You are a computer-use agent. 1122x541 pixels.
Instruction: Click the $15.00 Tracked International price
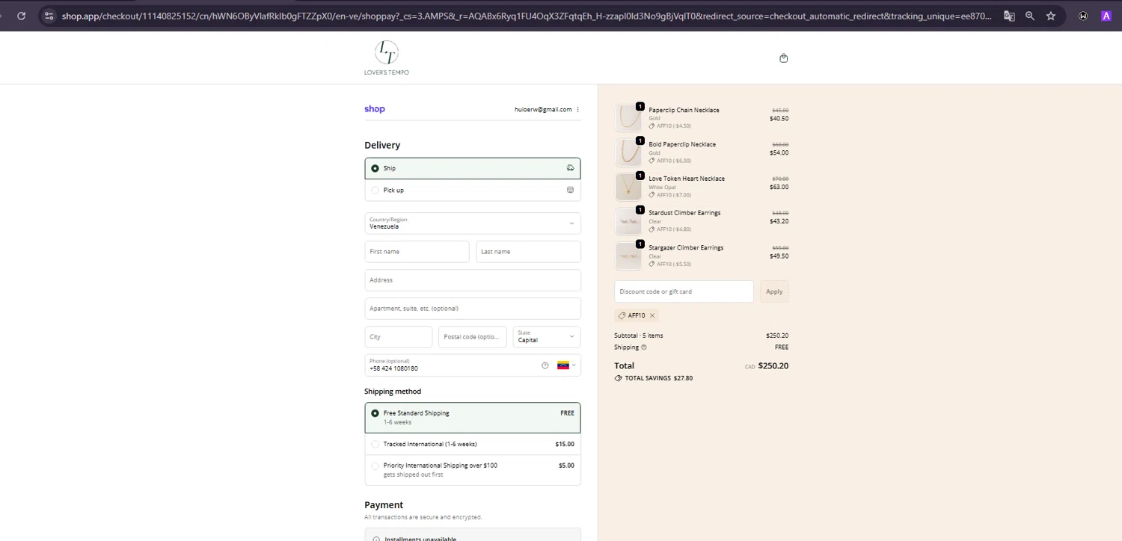click(565, 444)
